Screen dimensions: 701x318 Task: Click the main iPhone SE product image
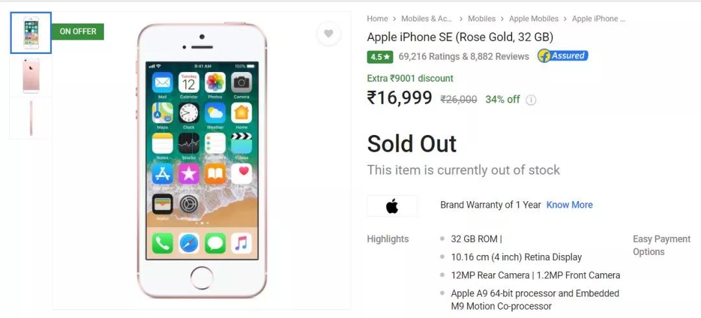[202, 160]
